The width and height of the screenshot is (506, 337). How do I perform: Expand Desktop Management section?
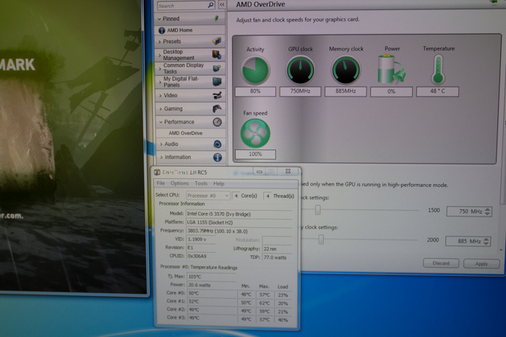[x=160, y=55]
